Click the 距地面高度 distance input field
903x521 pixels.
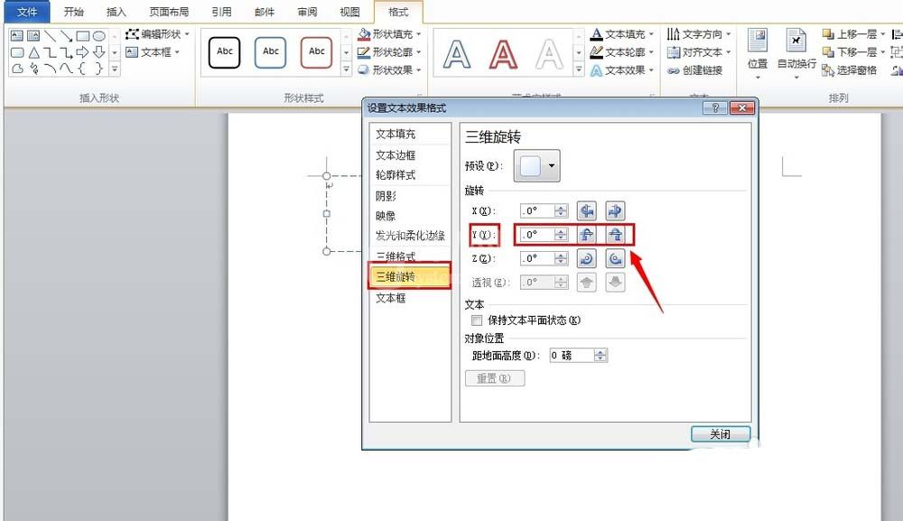pyautogui.click(x=572, y=355)
